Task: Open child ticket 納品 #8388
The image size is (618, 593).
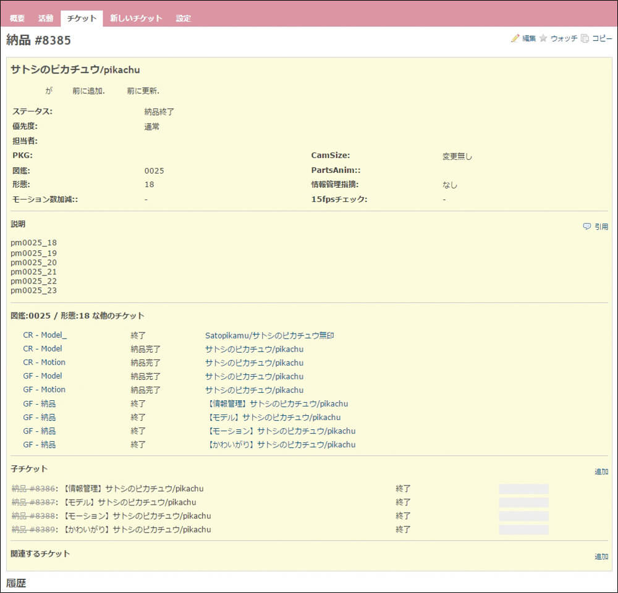Action: [x=33, y=516]
